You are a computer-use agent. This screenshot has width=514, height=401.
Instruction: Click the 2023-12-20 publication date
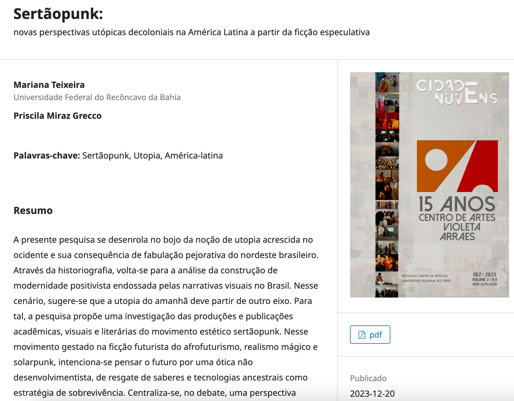372,394
